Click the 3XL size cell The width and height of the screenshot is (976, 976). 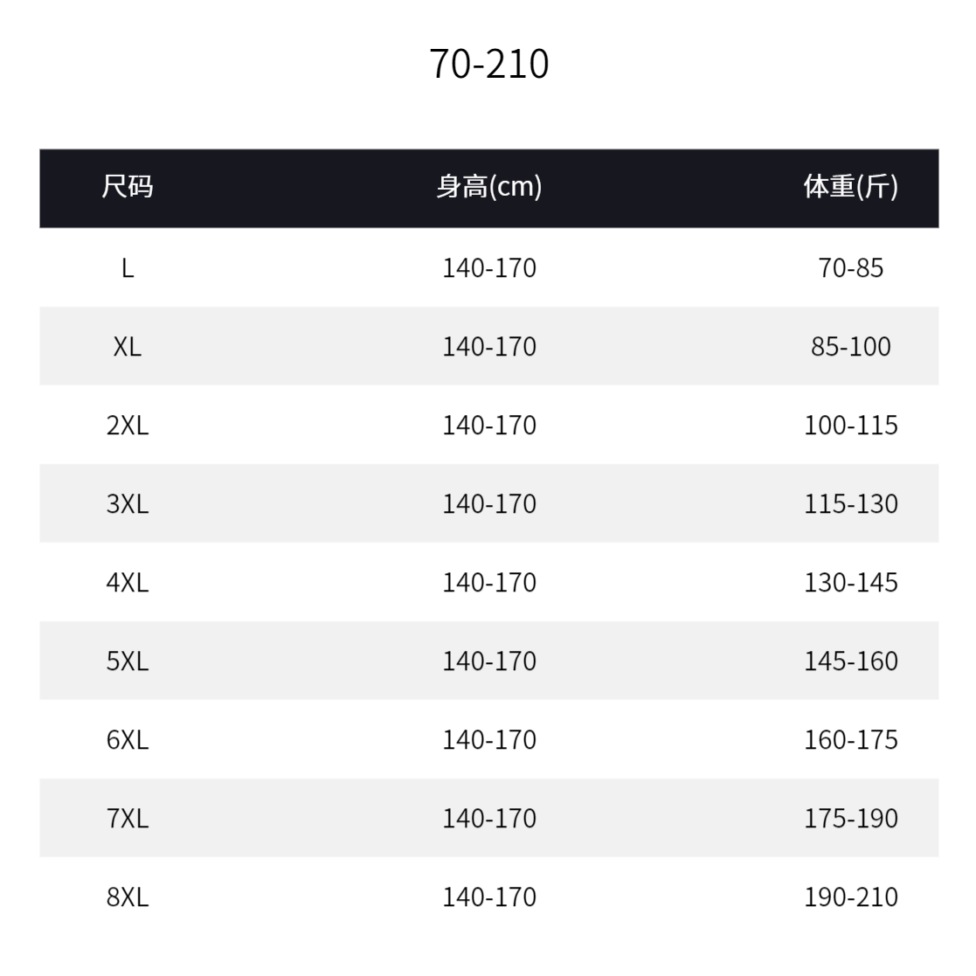tap(127, 503)
